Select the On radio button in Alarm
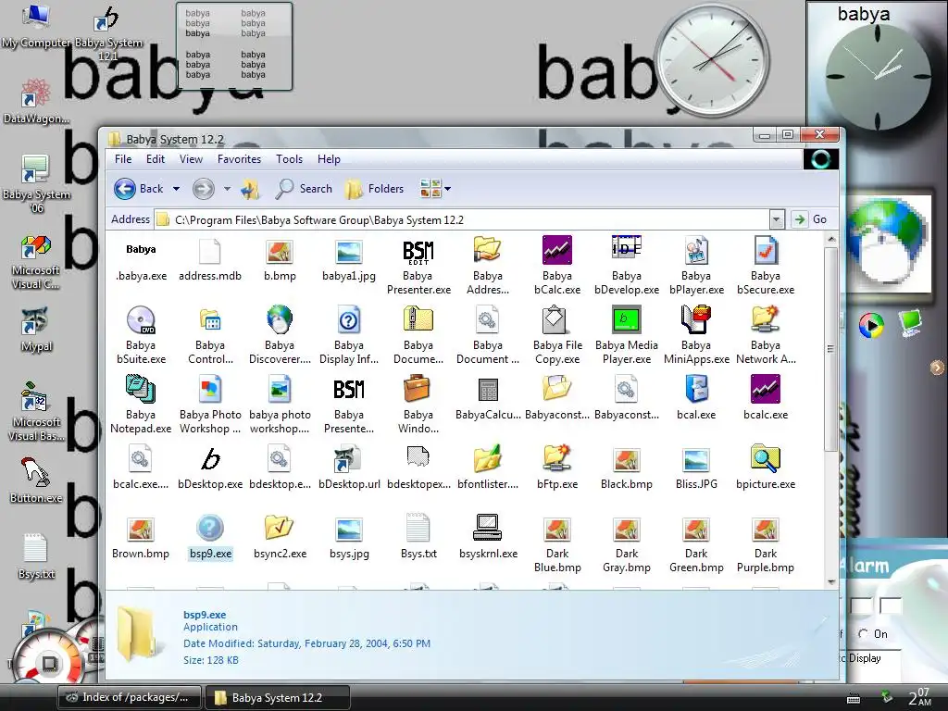948x711 pixels. click(x=863, y=633)
